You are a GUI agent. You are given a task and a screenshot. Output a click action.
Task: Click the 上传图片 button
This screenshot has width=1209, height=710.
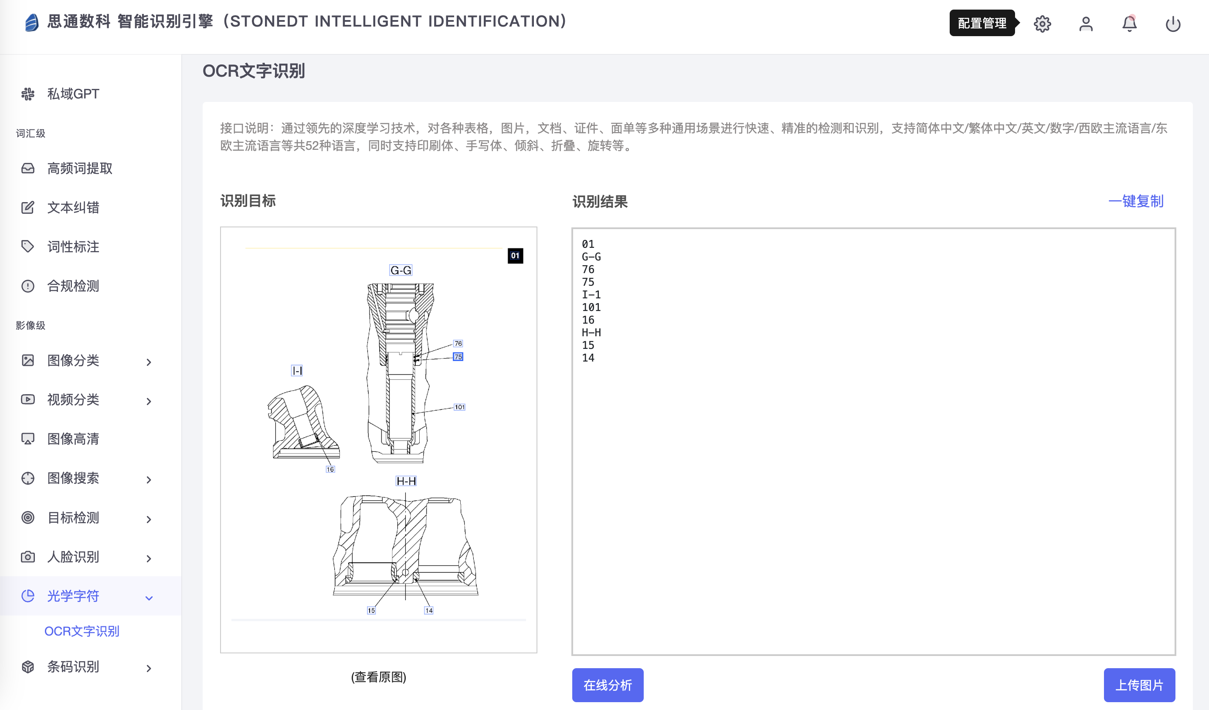1139,685
